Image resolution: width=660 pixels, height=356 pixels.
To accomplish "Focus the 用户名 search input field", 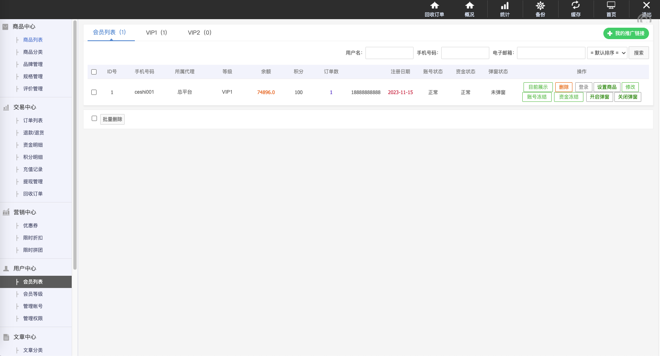I will (389, 53).
